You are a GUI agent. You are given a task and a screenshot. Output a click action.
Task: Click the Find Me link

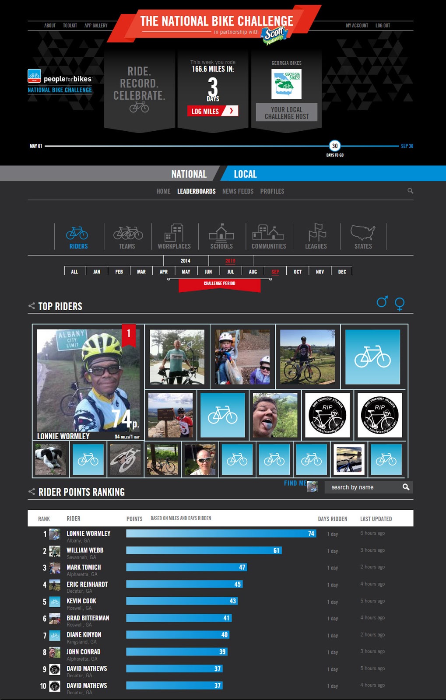pos(295,483)
